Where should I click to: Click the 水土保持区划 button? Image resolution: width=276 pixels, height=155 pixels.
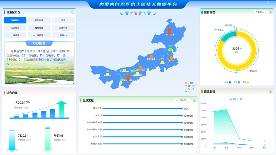39,35
